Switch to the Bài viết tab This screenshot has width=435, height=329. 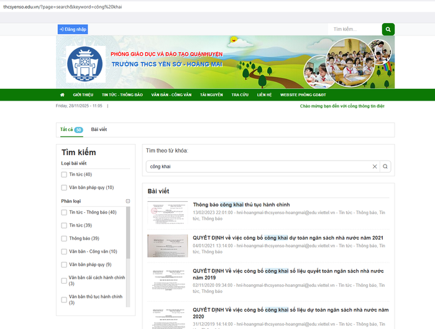(99, 130)
